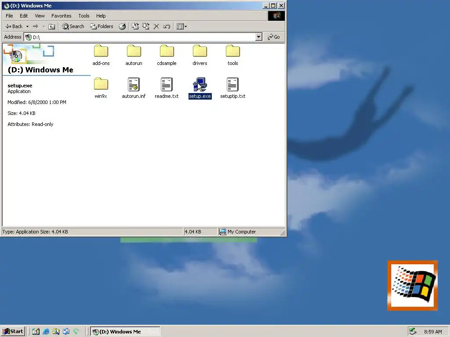Click the Show Desktop quick launch icon
The image size is (450, 337).
(x=36, y=332)
